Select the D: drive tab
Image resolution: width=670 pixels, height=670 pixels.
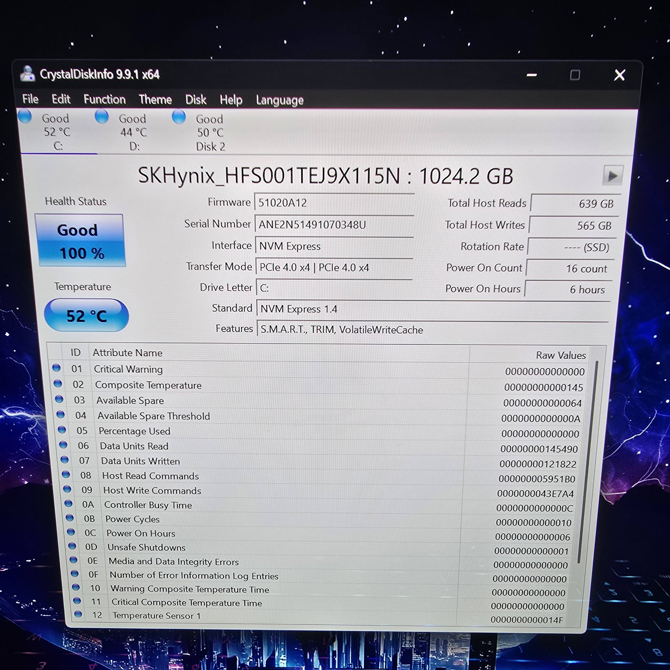coord(134,132)
